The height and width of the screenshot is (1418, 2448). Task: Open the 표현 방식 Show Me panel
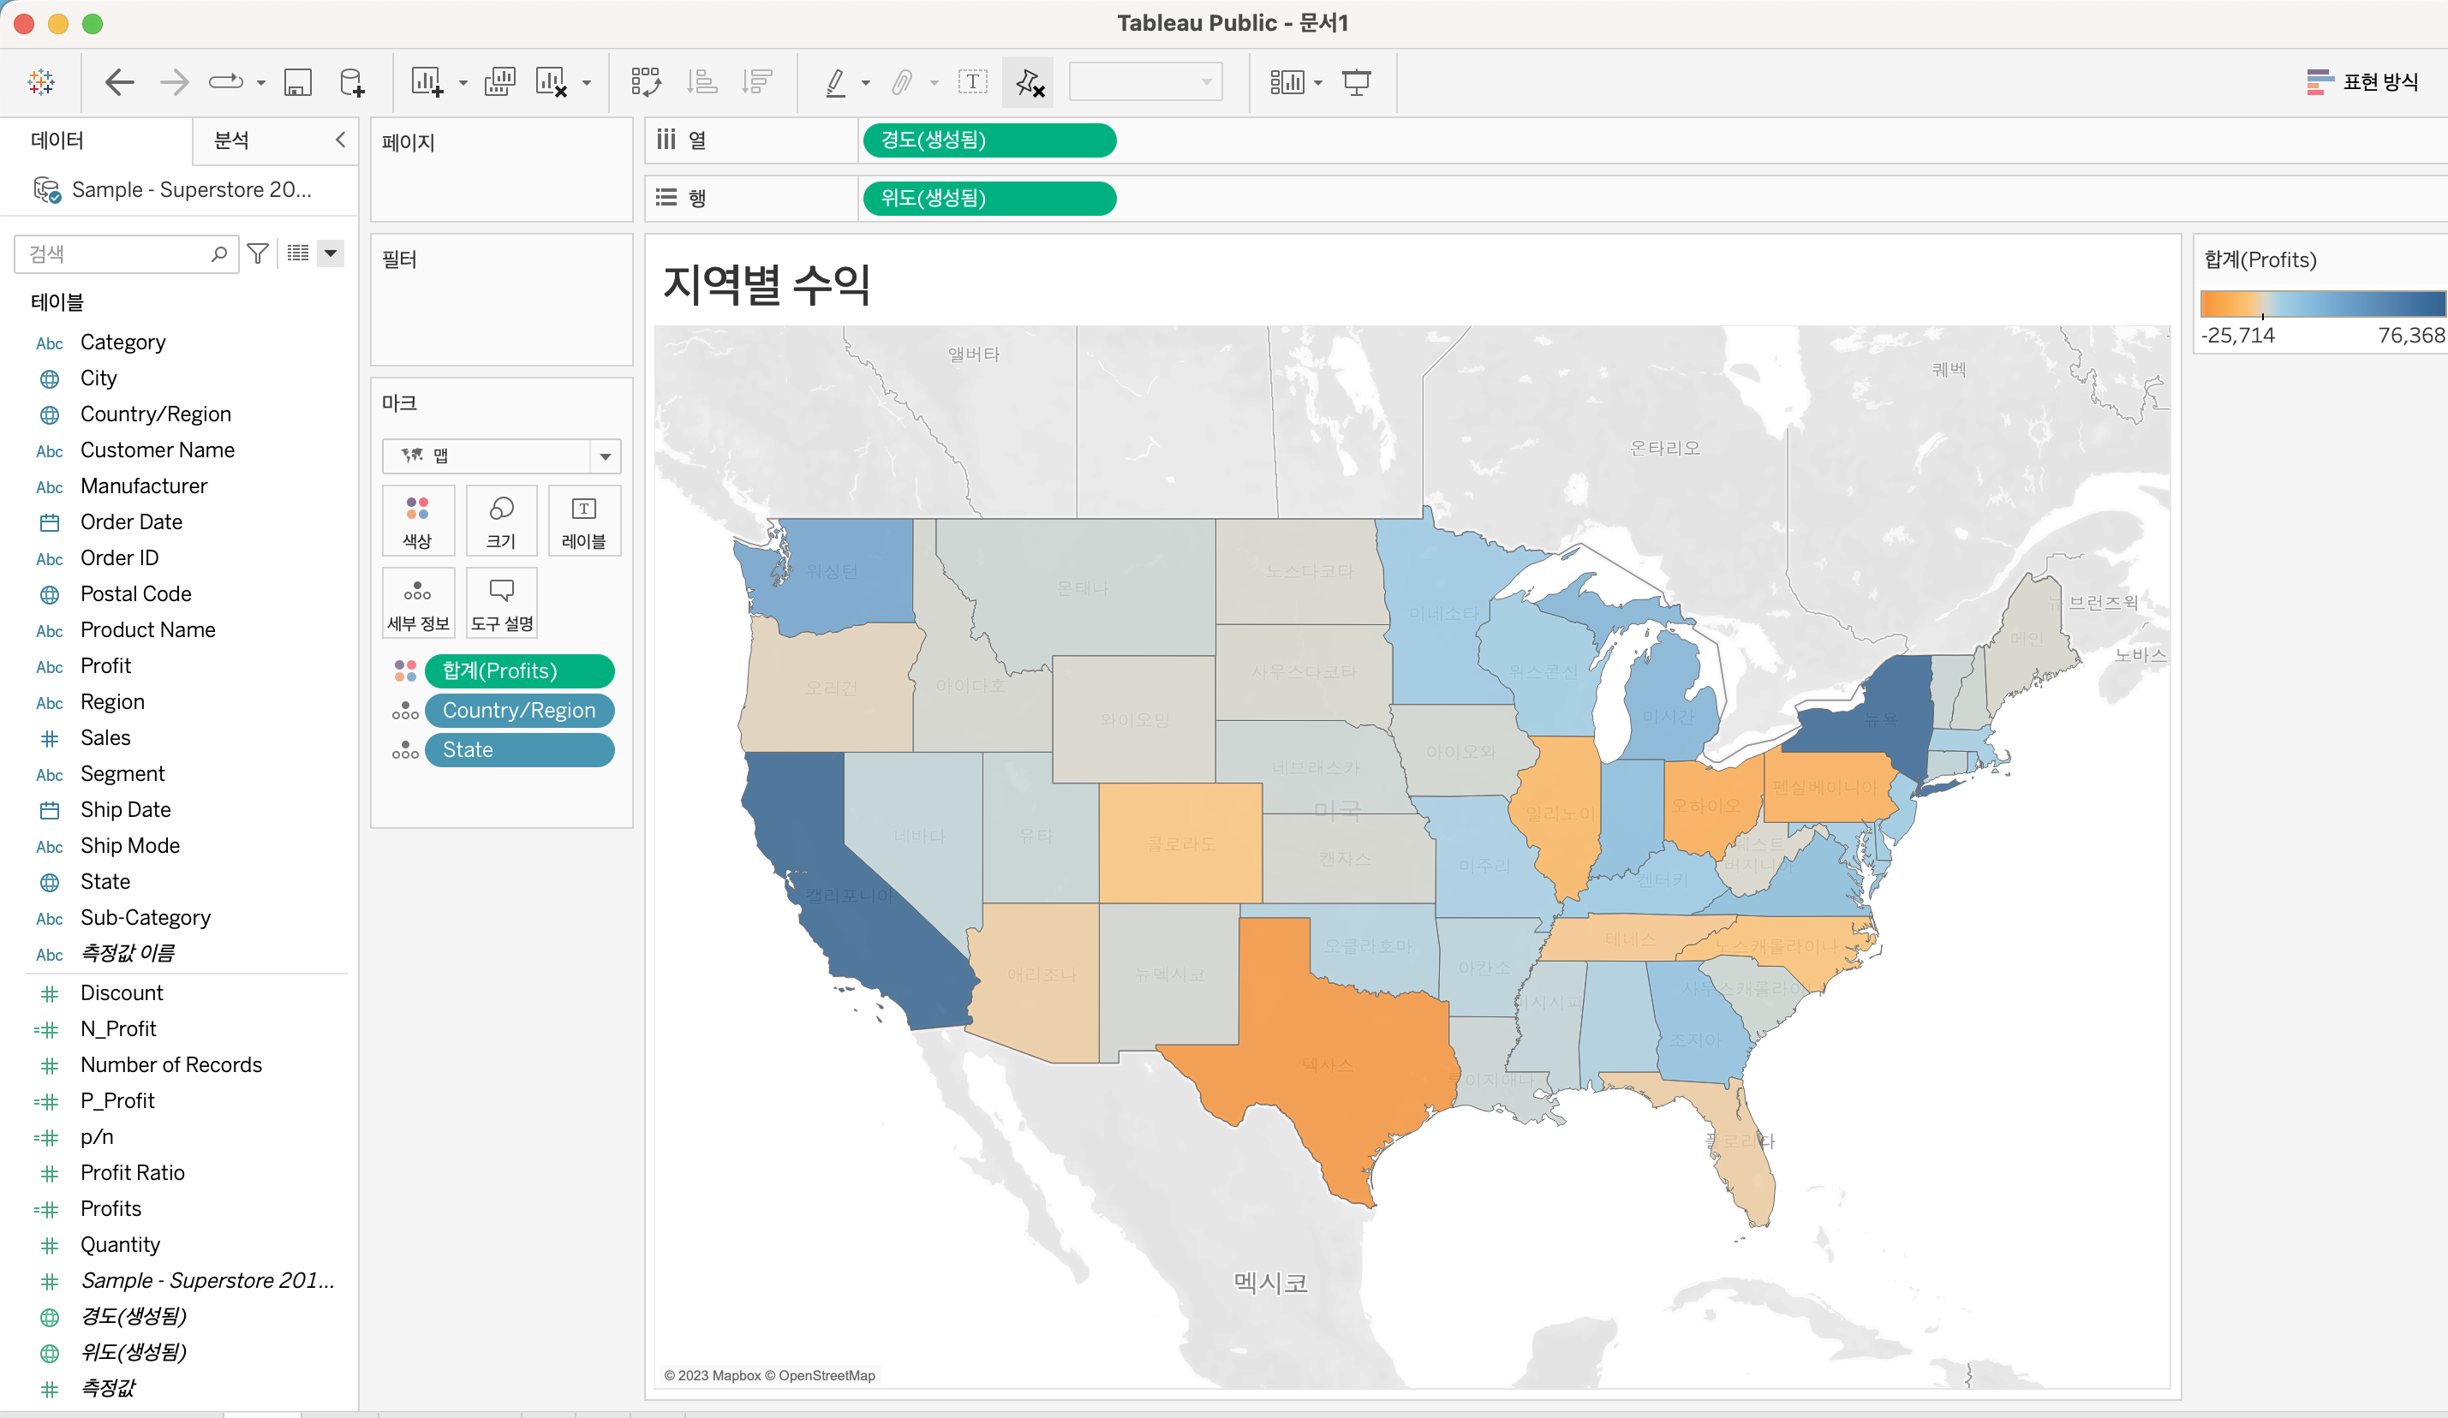2362,82
